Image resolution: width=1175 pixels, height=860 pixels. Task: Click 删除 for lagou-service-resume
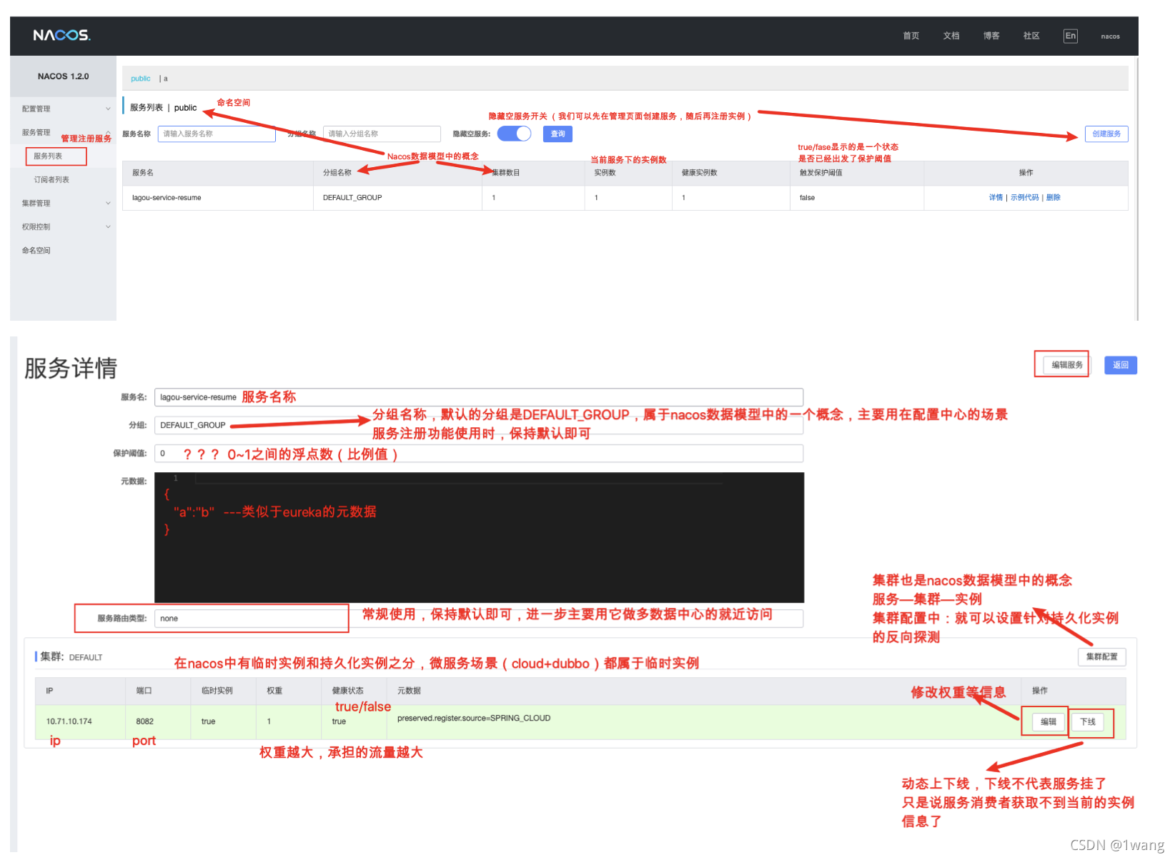click(1053, 198)
